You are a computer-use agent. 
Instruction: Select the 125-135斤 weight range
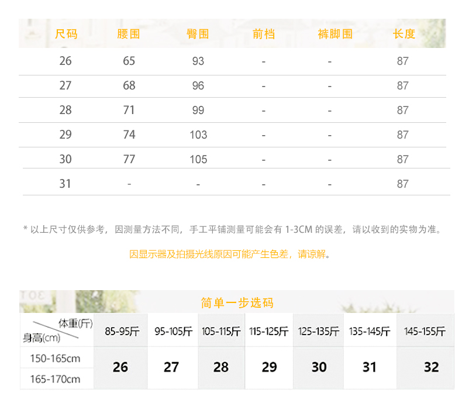(x=319, y=331)
